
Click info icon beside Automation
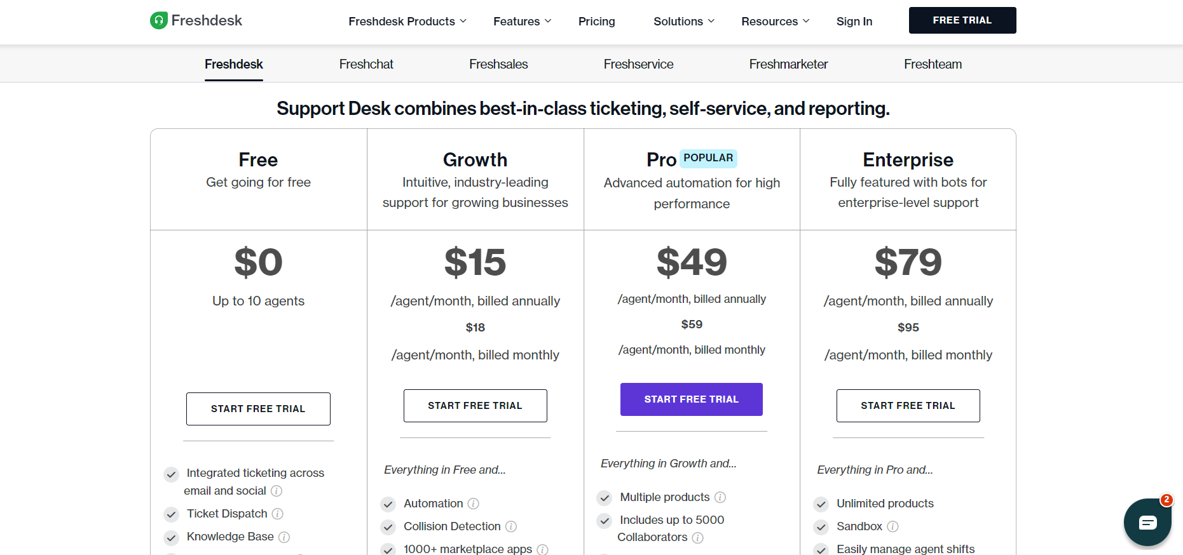tap(474, 504)
